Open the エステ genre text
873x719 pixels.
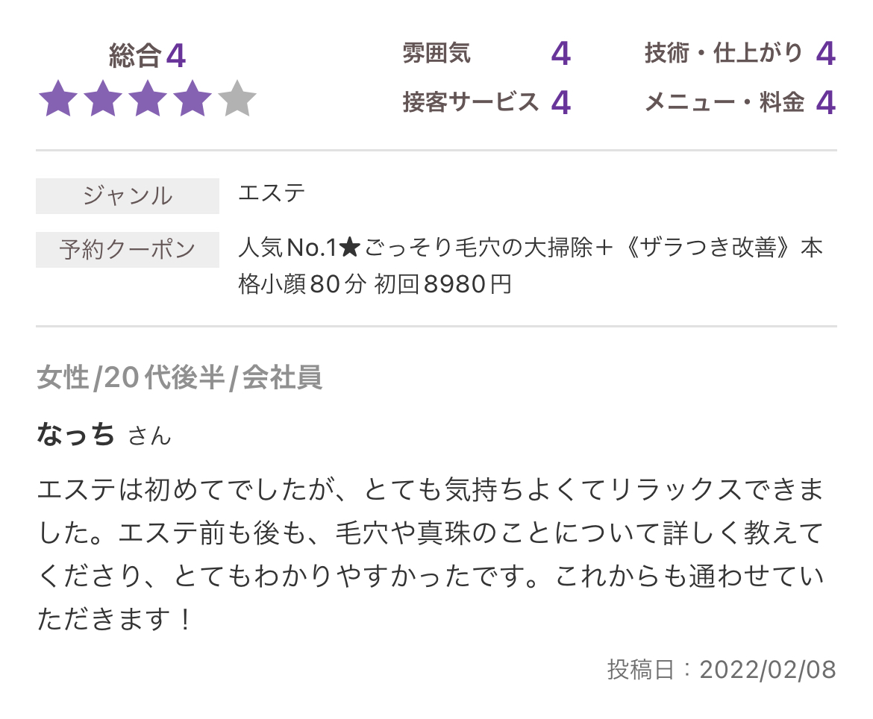pyautogui.click(x=272, y=193)
